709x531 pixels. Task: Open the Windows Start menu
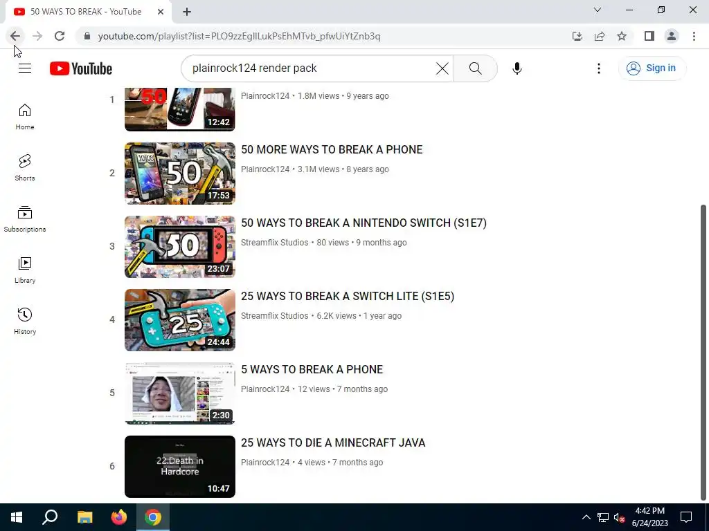17,517
